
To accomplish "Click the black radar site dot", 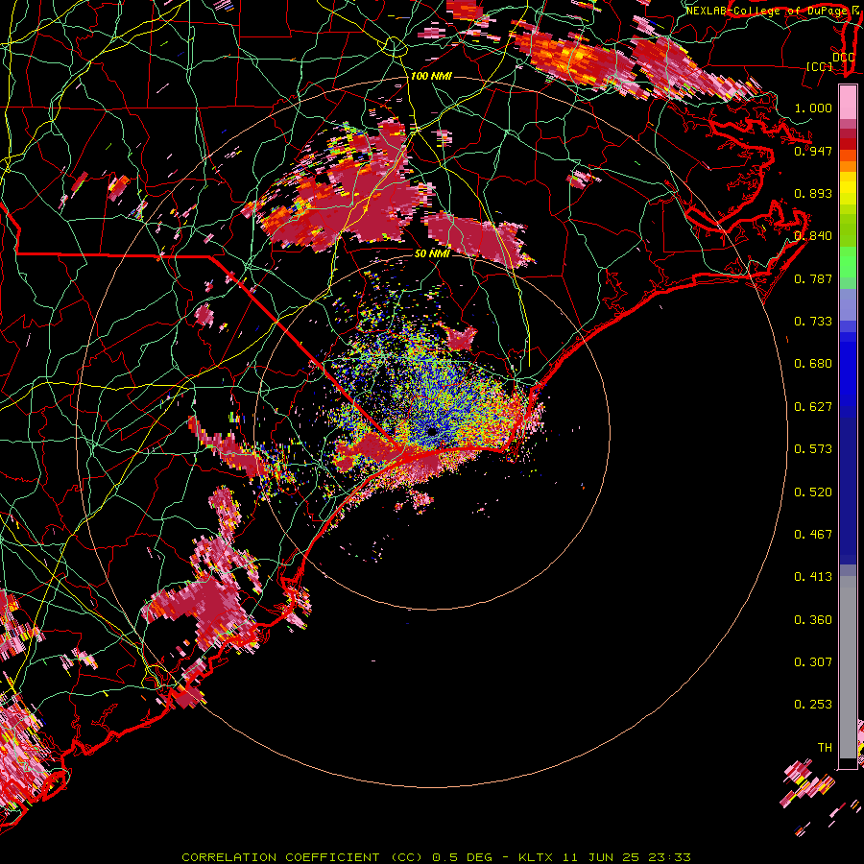I will 432,431.
